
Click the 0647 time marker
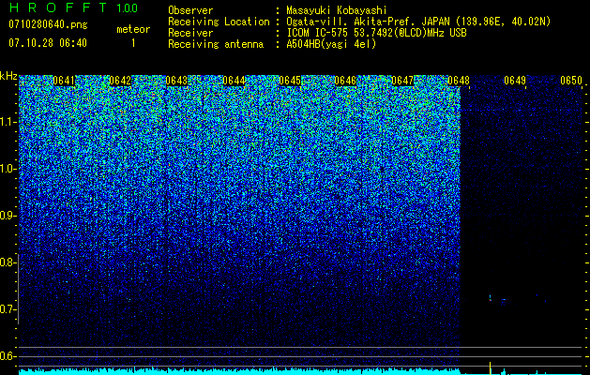point(402,81)
